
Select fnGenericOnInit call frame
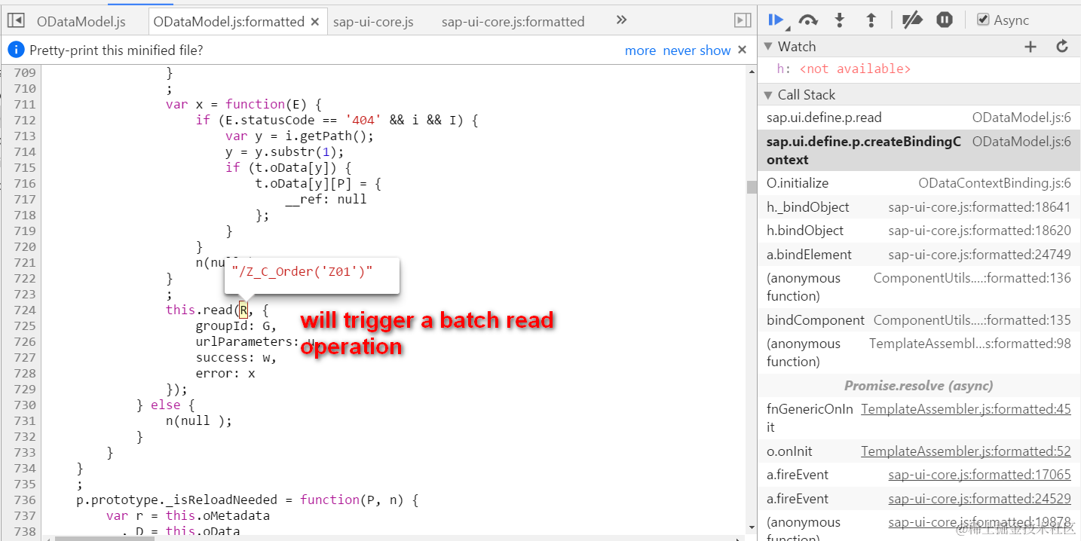click(x=918, y=418)
